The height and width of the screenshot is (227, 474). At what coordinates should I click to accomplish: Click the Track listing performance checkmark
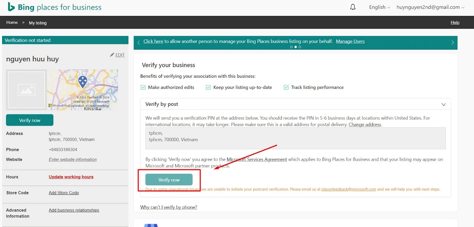286,87
